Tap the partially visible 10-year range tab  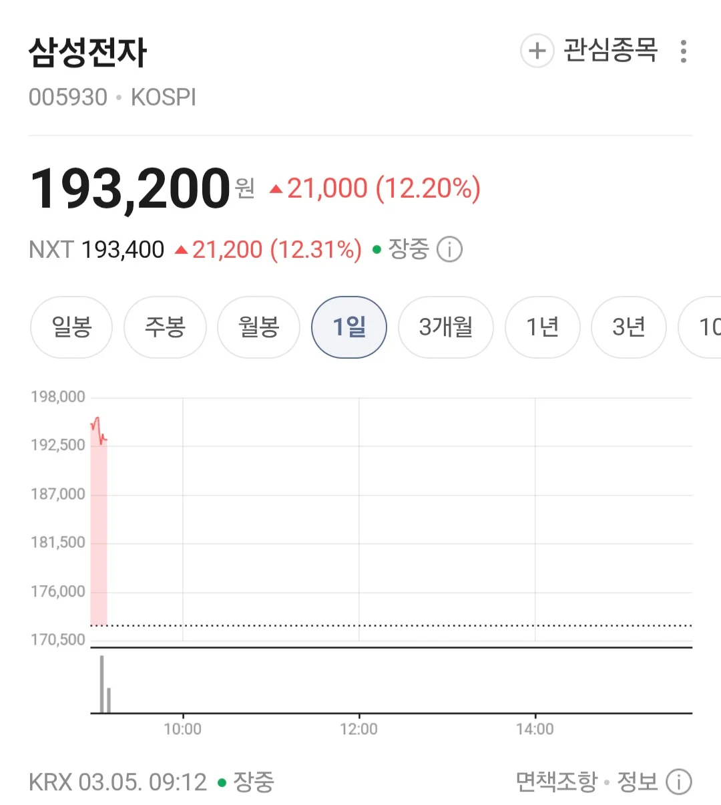point(701,327)
